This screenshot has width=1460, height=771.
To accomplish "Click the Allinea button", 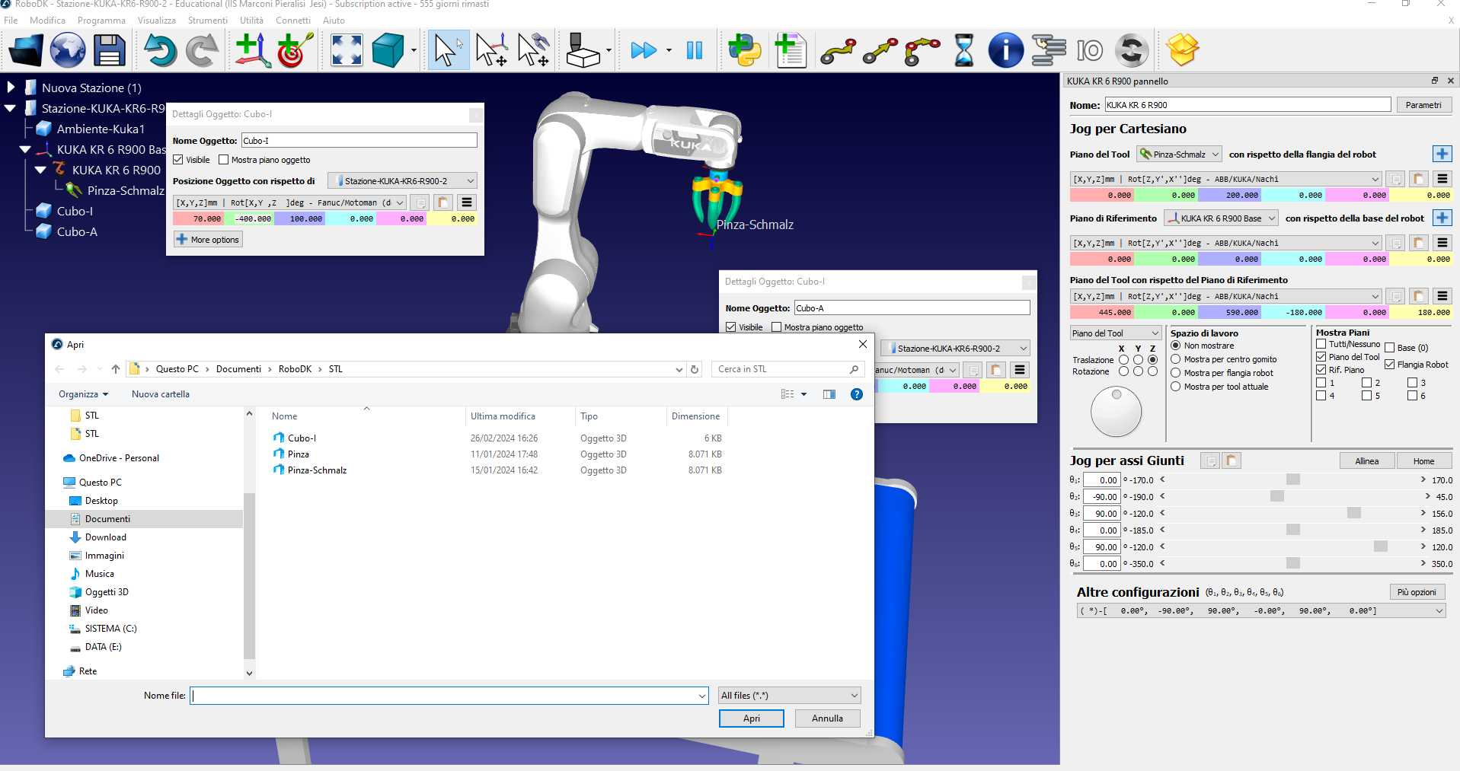I will coord(1367,461).
